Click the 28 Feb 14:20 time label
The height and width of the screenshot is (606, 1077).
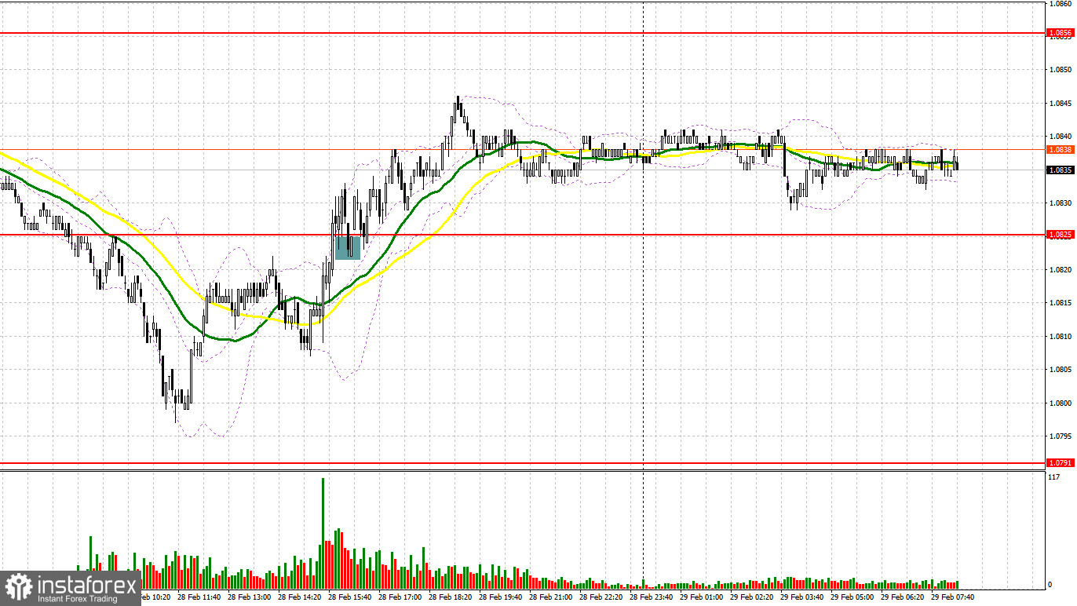300,597
